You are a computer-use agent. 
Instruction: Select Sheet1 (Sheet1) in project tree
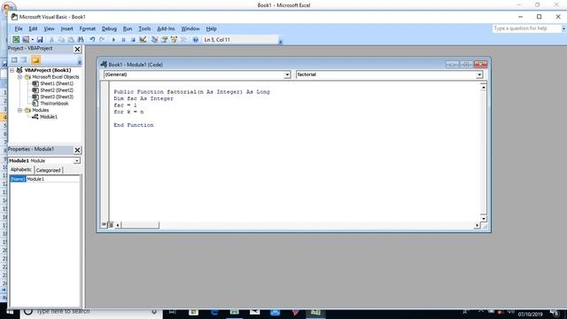[x=57, y=83]
